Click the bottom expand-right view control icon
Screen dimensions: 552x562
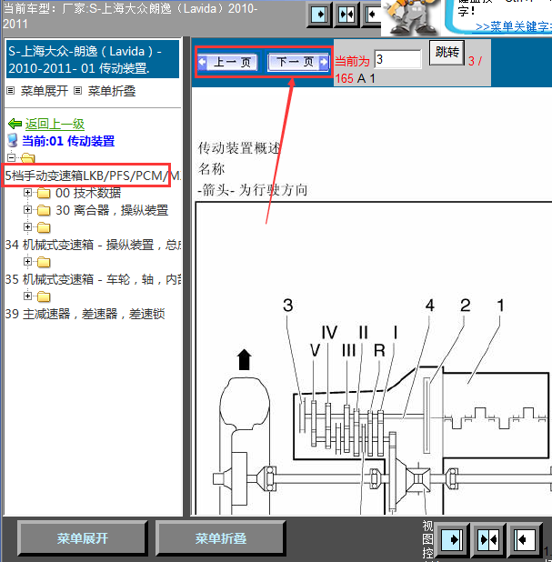coord(451,539)
